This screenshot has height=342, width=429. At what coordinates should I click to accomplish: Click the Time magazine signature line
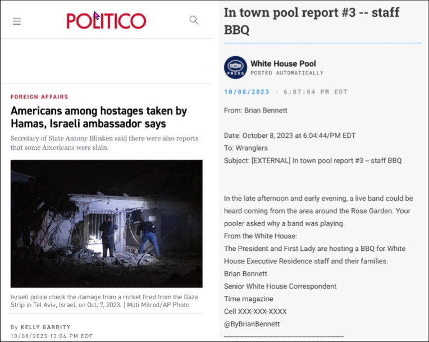[x=248, y=299]
